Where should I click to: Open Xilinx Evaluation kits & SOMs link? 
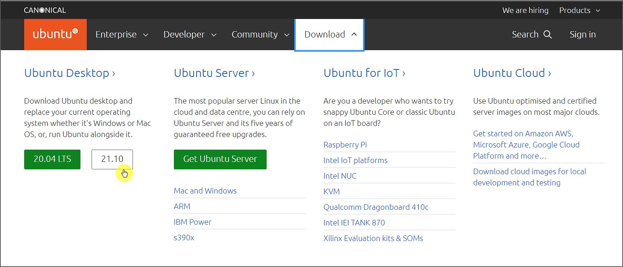tap(373, 238)
